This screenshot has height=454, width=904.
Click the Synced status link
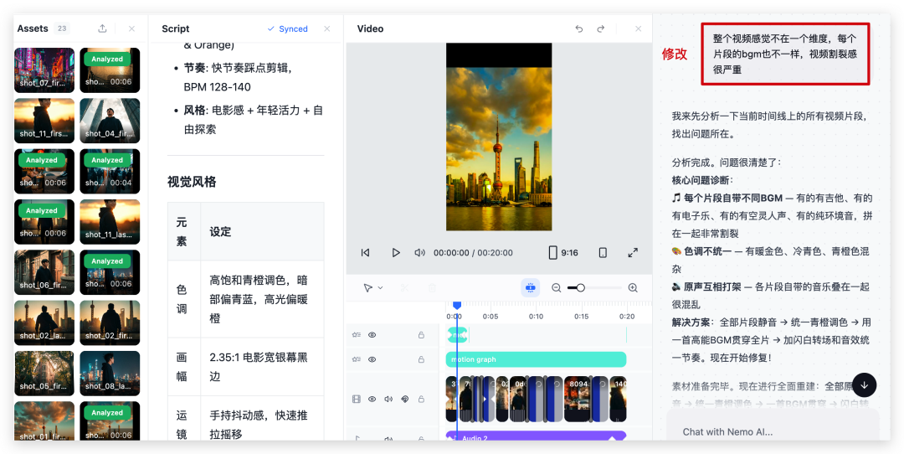point(288,28)
